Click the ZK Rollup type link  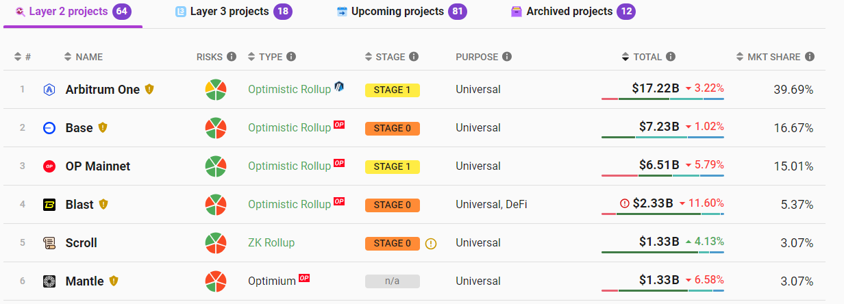click(271, 243)
